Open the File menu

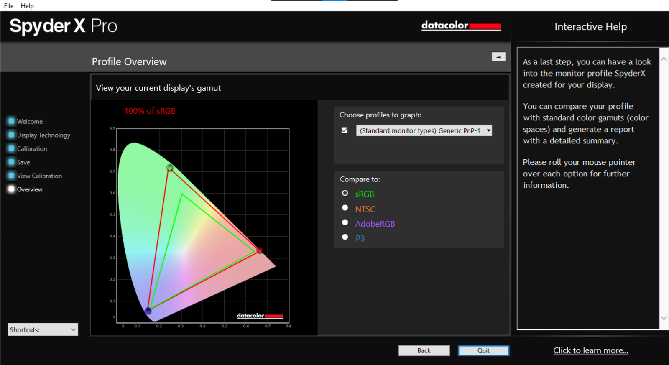click(9, 6)
